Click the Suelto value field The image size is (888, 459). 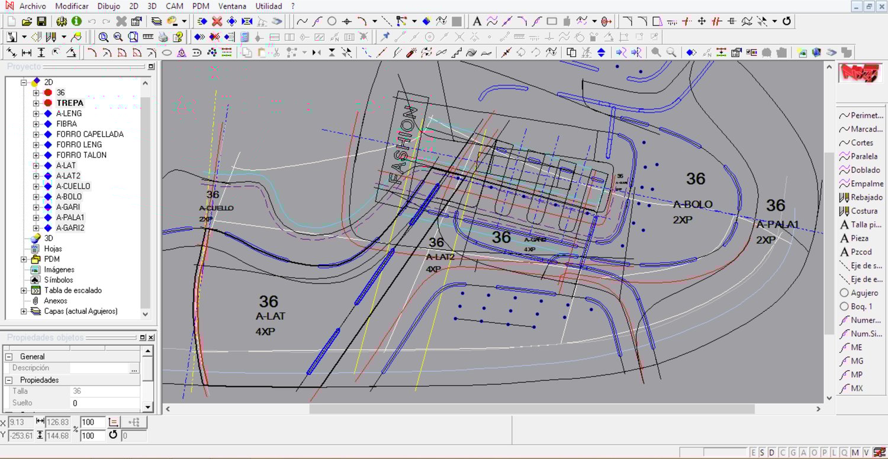pos(104,403)
